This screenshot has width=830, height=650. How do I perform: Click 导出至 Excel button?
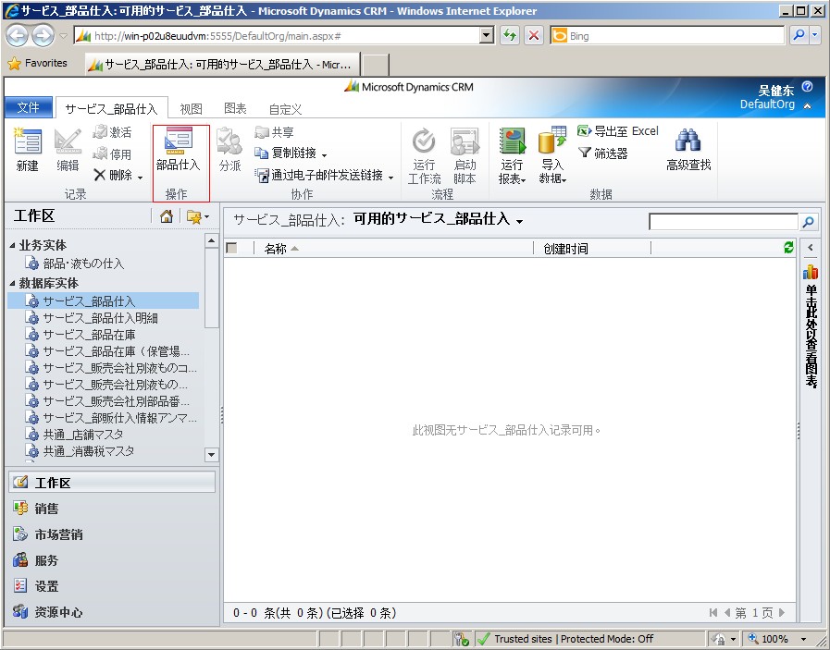(x=618, y=131)
